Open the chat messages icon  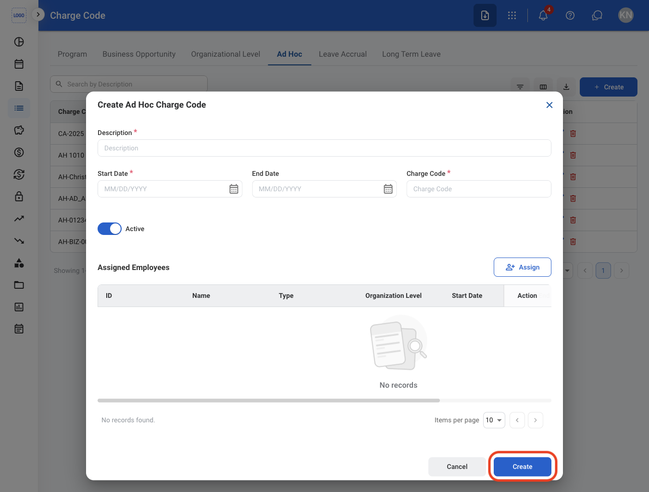597,15
